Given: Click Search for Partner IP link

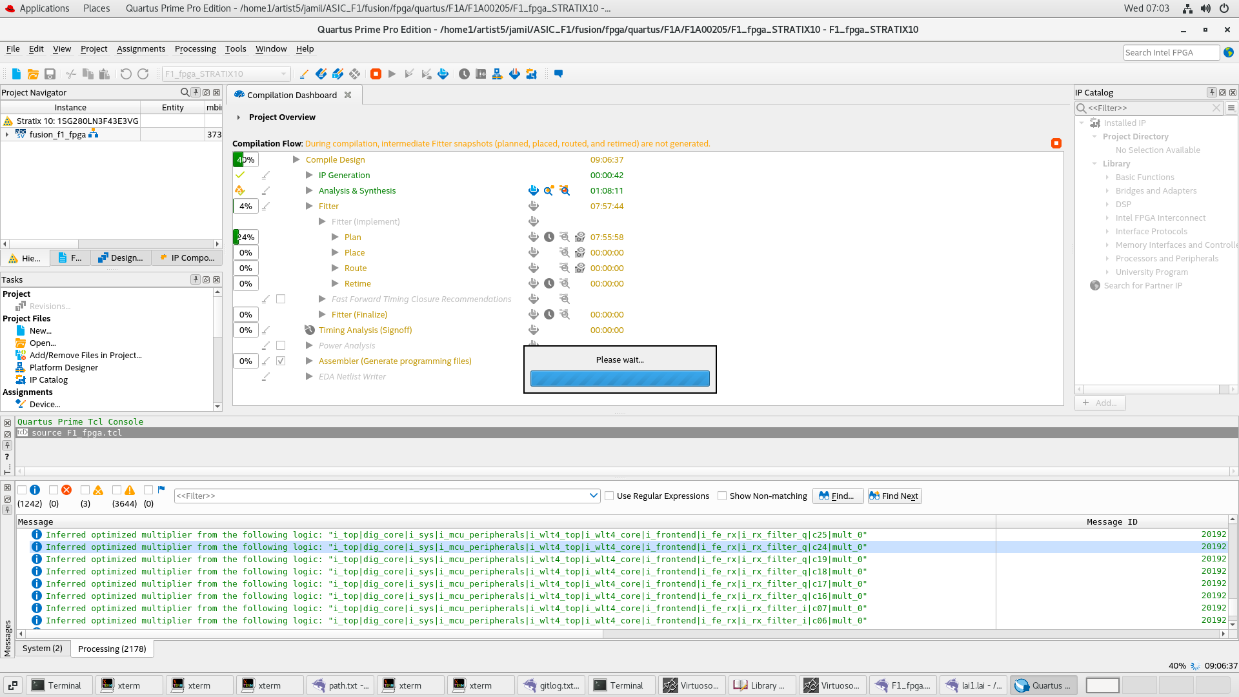Looking at the screenshot, I should point(1144,285).
